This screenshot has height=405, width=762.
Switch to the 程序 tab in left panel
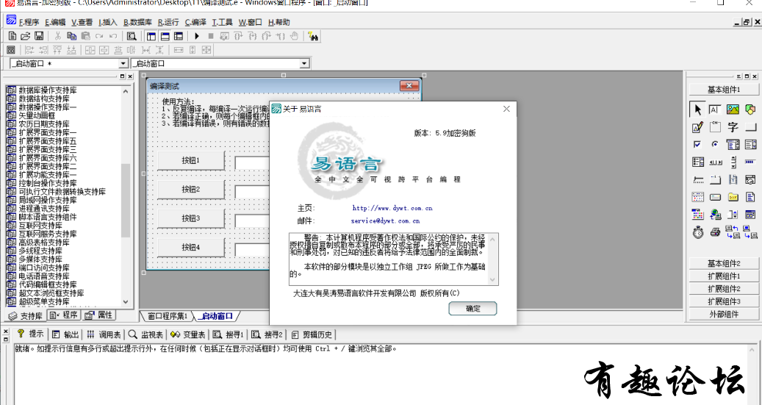coord(64,315)
